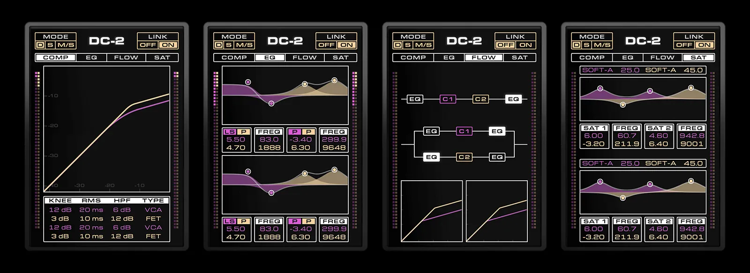This screenshot has width=750, height=273.
Task: Select the C2 node in the parallel routing
Action: pos(464,157)
